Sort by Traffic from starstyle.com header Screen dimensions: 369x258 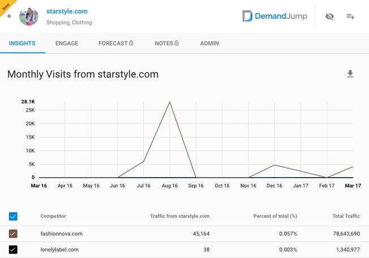click(180, 216)
